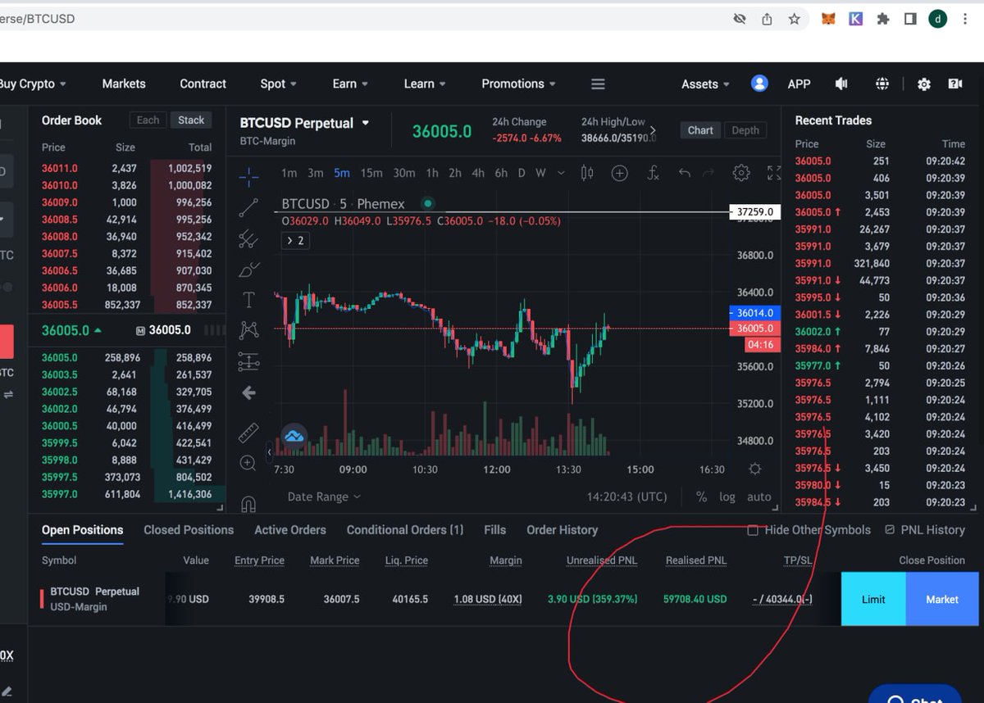The width and height of the screenshot is (984, 703).
Task: Click the sound announcements speaker icon
Action: (841, 84)
